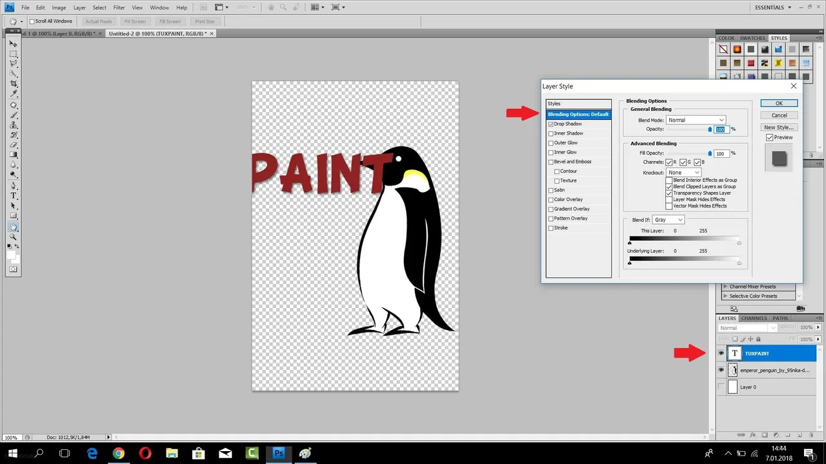Select the Eyedropper tool

pos(14,94)
